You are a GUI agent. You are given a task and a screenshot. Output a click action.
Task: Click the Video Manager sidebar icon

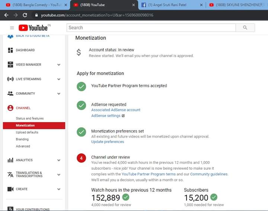pyautogui.click(x=10, y=65)
